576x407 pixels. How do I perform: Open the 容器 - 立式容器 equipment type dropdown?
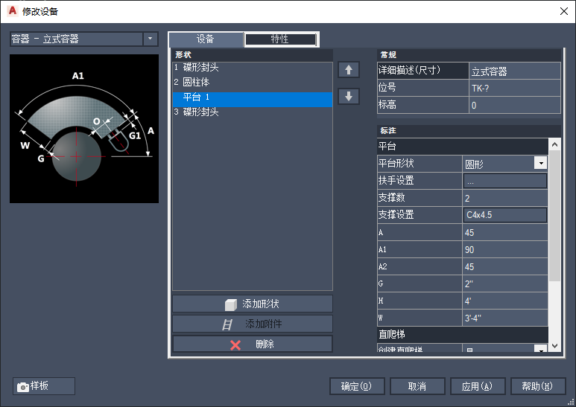151,39
